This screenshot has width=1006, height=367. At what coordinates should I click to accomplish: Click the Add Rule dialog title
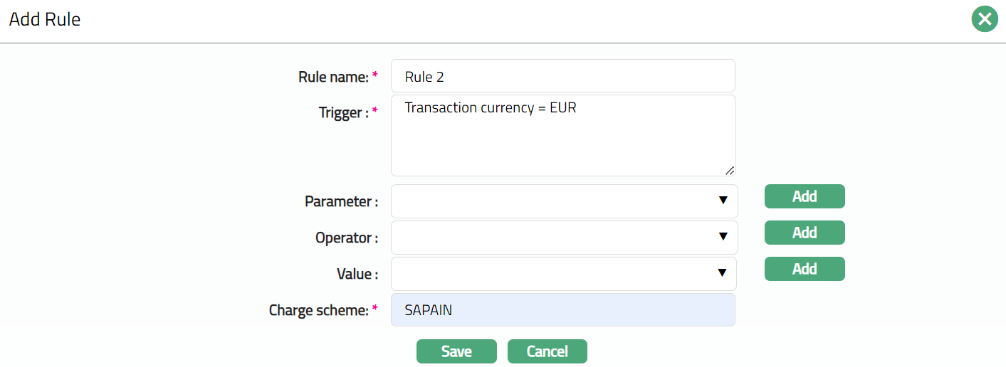45,20
